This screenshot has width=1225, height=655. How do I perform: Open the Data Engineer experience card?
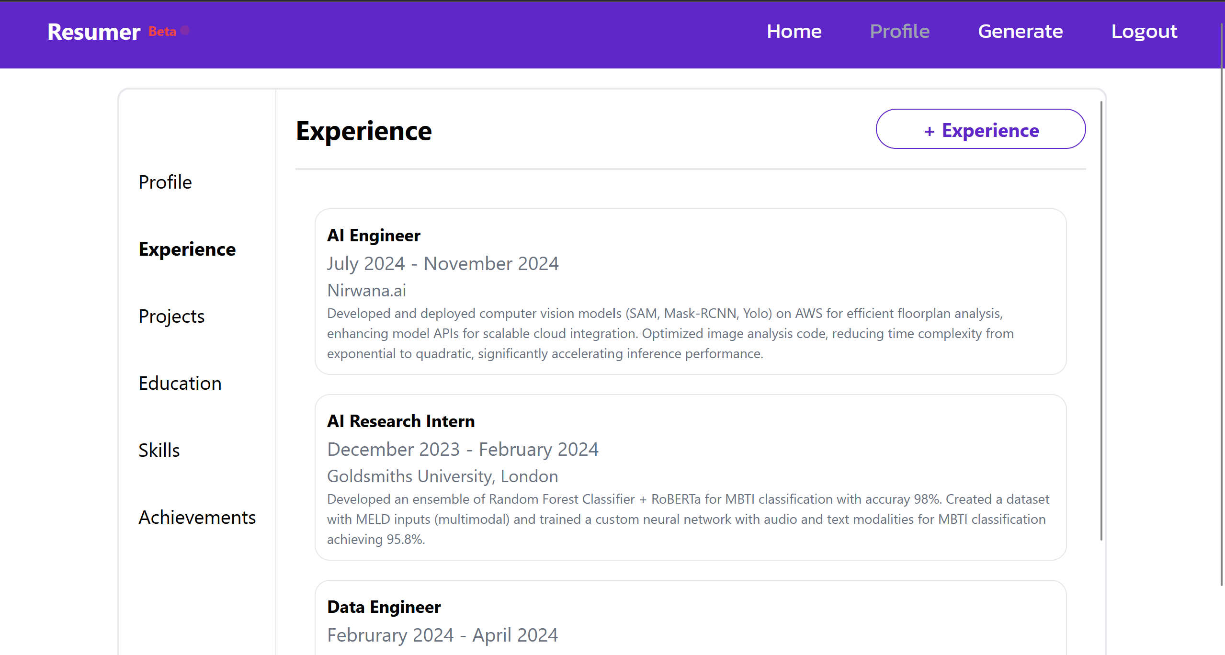click(384, 607)
